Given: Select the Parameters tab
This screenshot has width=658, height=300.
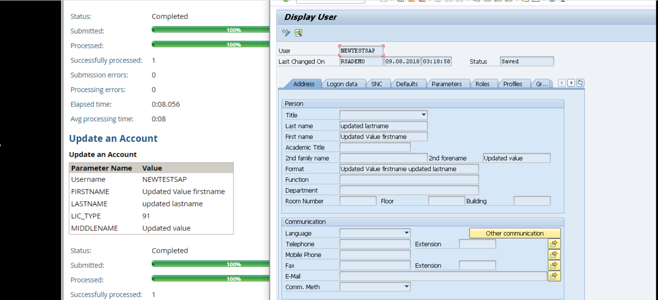Looking at the screenshot, I should click(447, 84).
